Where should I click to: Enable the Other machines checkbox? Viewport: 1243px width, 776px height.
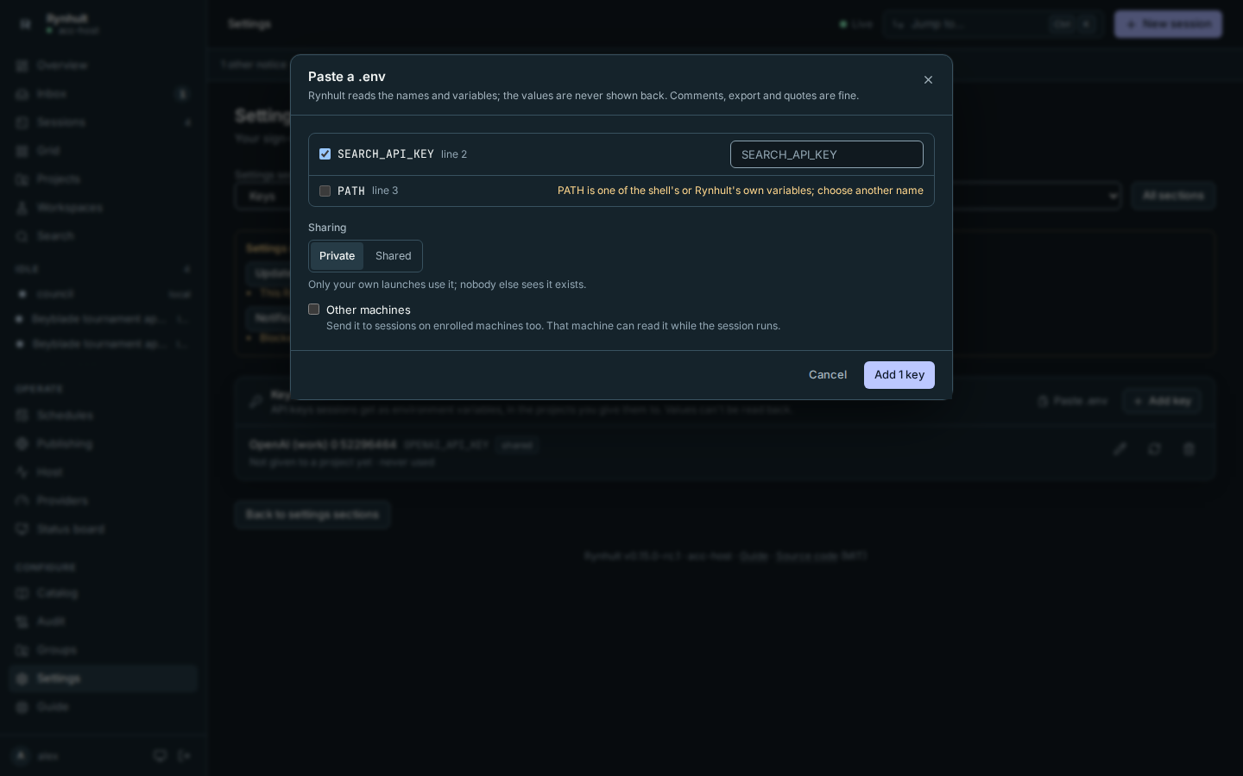tap(313, 310)
